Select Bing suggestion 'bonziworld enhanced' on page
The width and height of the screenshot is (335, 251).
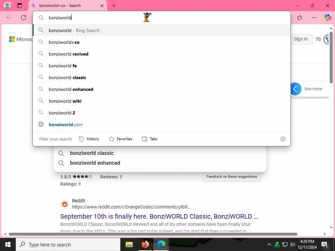(x=160, y=163)
